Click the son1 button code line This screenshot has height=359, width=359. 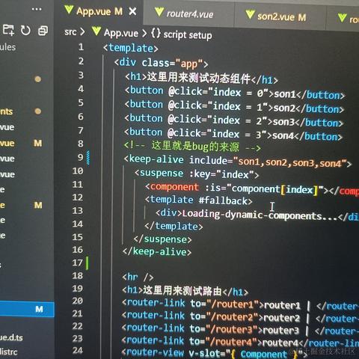(x=235, y=93)
